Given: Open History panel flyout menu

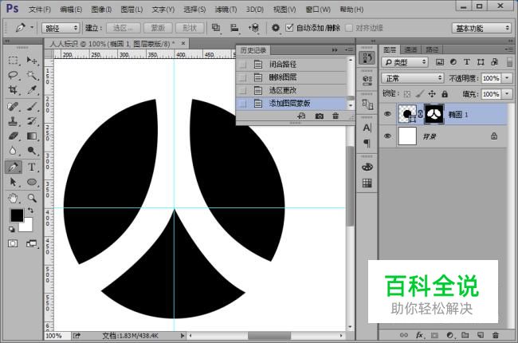Looking at the screenshot, I should click(349, 50).
